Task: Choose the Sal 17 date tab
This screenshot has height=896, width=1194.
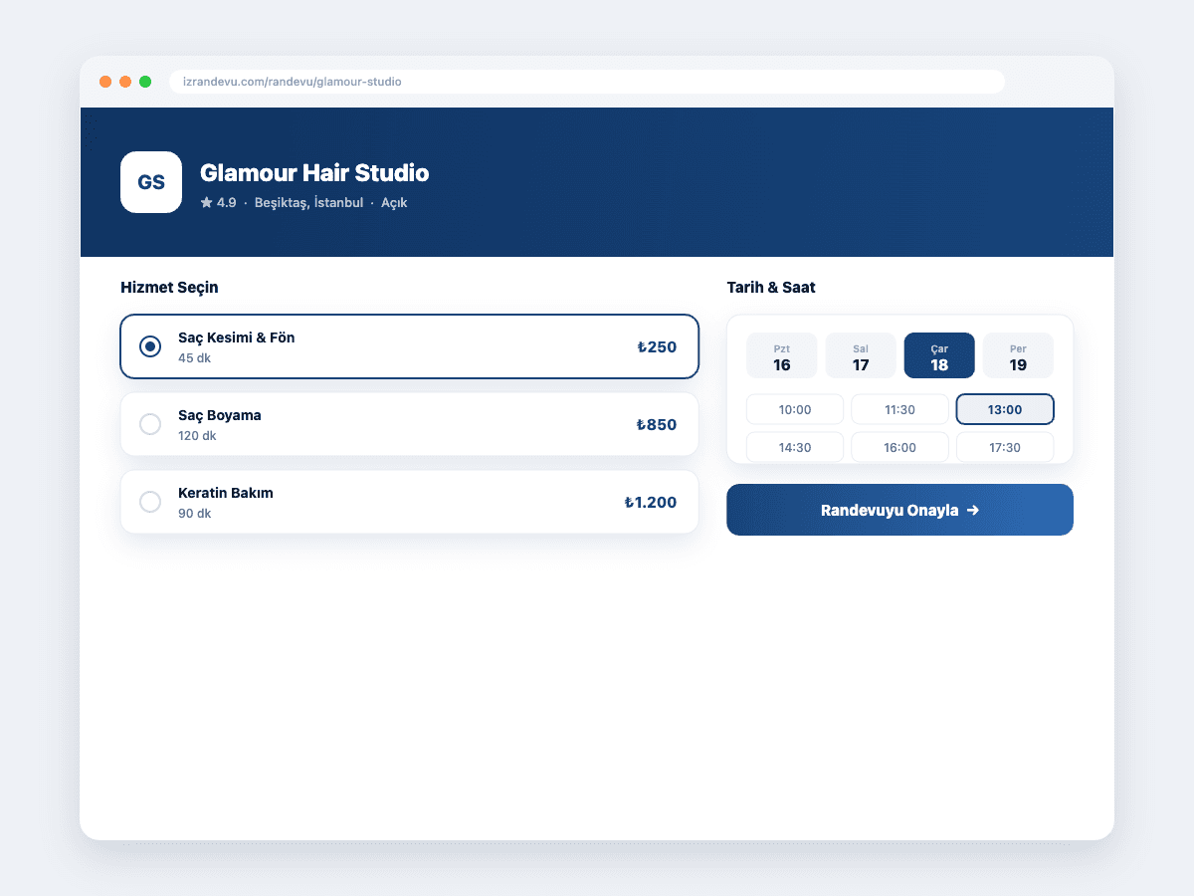Action: pyautogui.click(x=861, y=355)
